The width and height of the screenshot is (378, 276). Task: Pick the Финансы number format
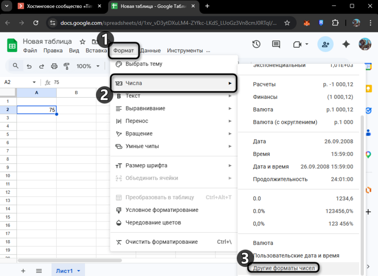pos(298,97)
